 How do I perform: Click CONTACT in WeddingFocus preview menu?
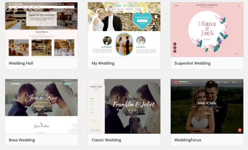pyautogui.click(x=234, y=82)
